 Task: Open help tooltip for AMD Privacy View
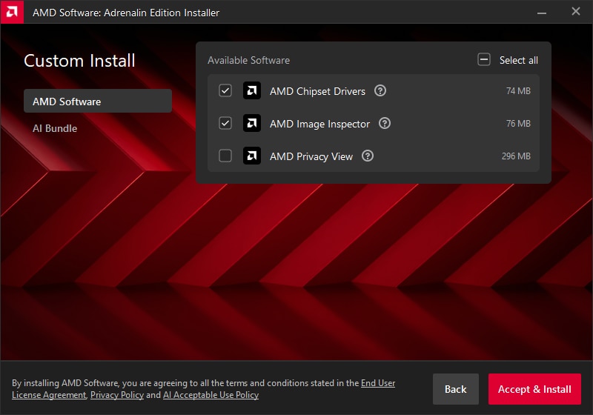tap(368, 156)
